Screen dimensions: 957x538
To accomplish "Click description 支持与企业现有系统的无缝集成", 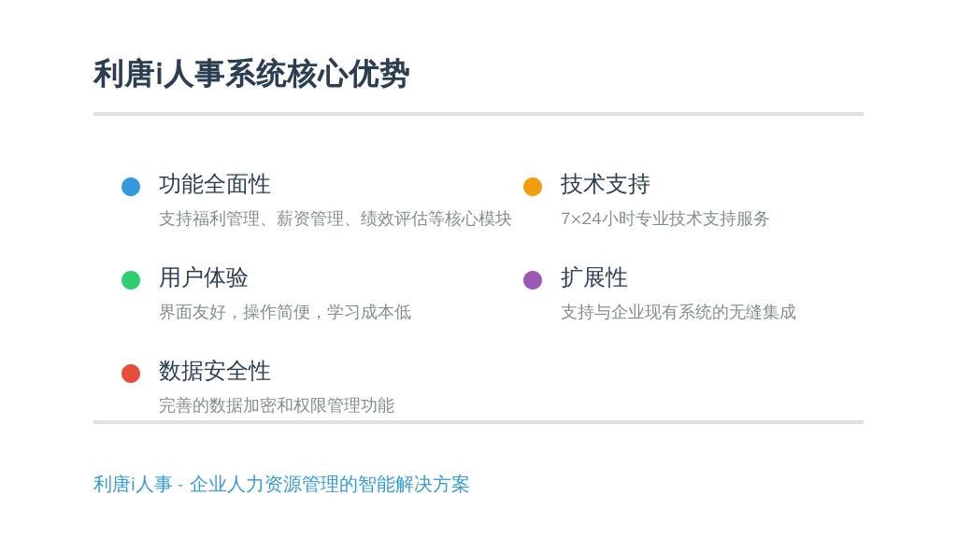I will click(x=678, y=312).
